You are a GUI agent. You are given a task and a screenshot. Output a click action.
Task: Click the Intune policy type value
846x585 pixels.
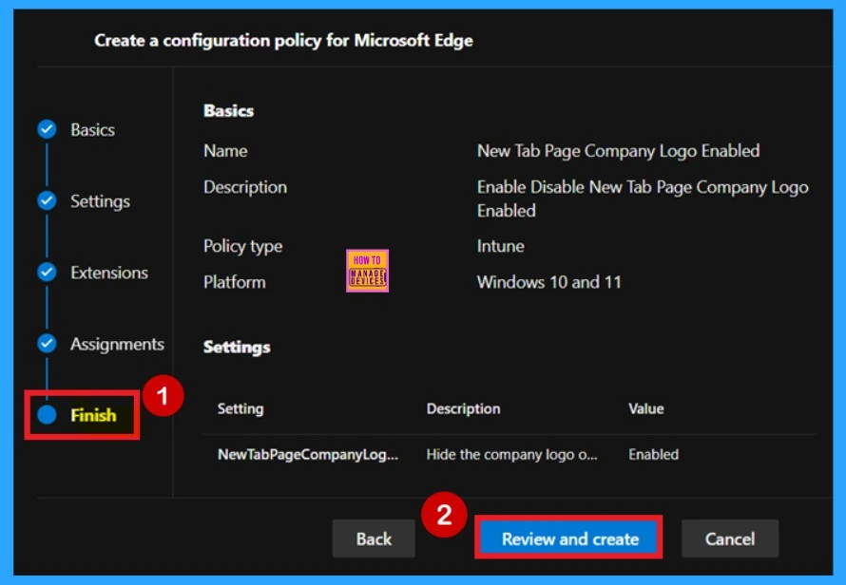pos(500,246)
